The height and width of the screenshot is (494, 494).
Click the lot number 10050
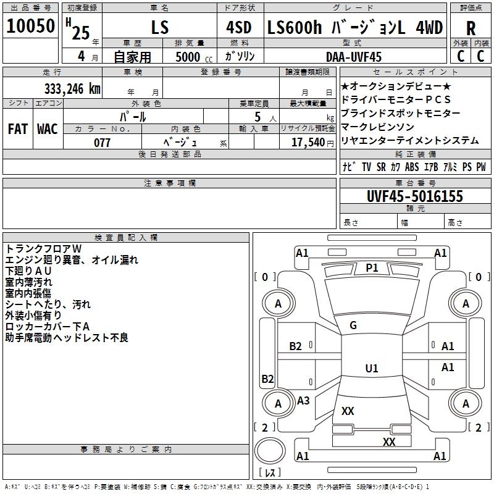(30, 26)
